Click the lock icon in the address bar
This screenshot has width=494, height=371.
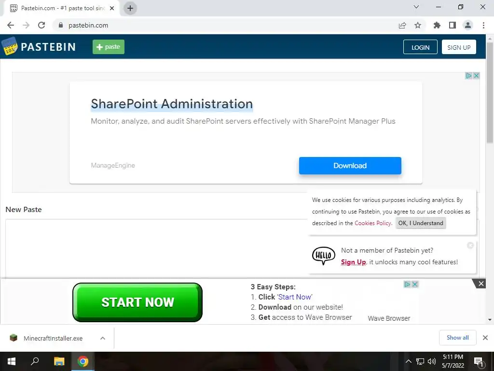click(61, 25)
